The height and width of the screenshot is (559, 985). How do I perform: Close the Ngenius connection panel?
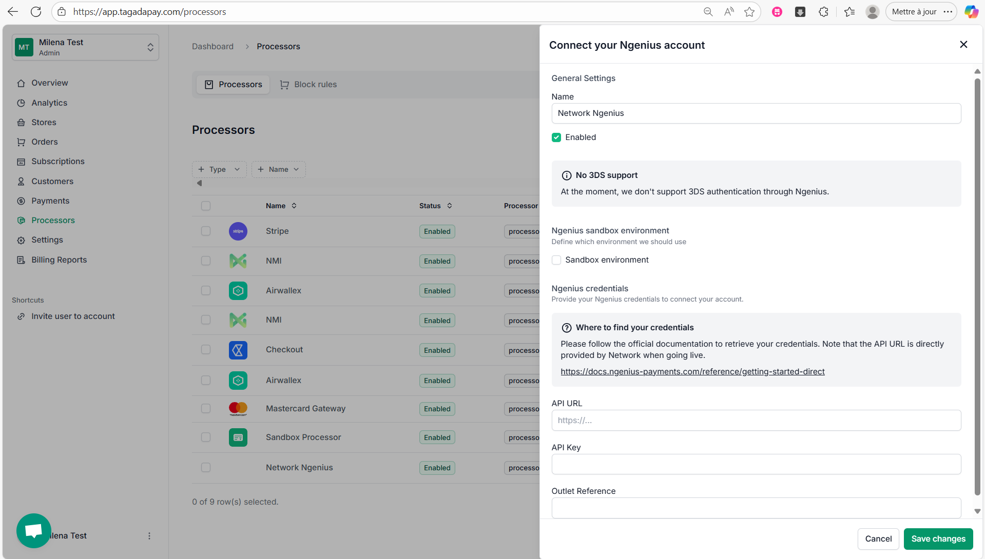(963, 45)
